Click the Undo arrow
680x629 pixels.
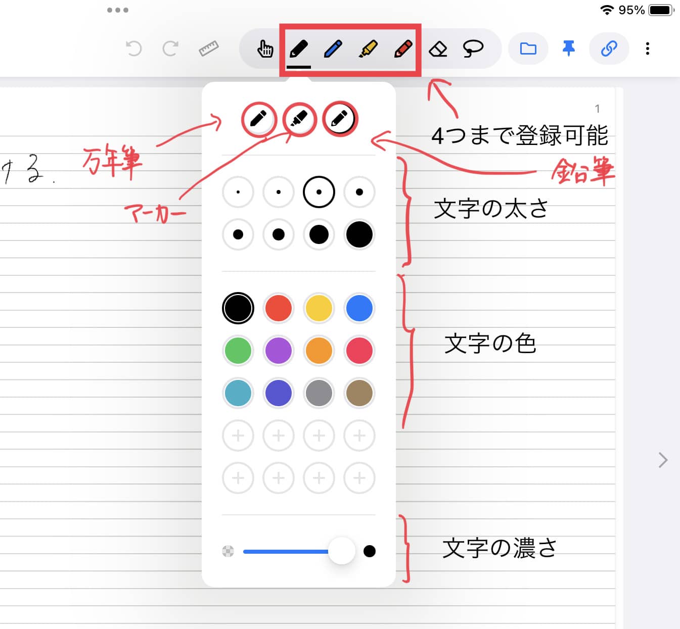133,49
